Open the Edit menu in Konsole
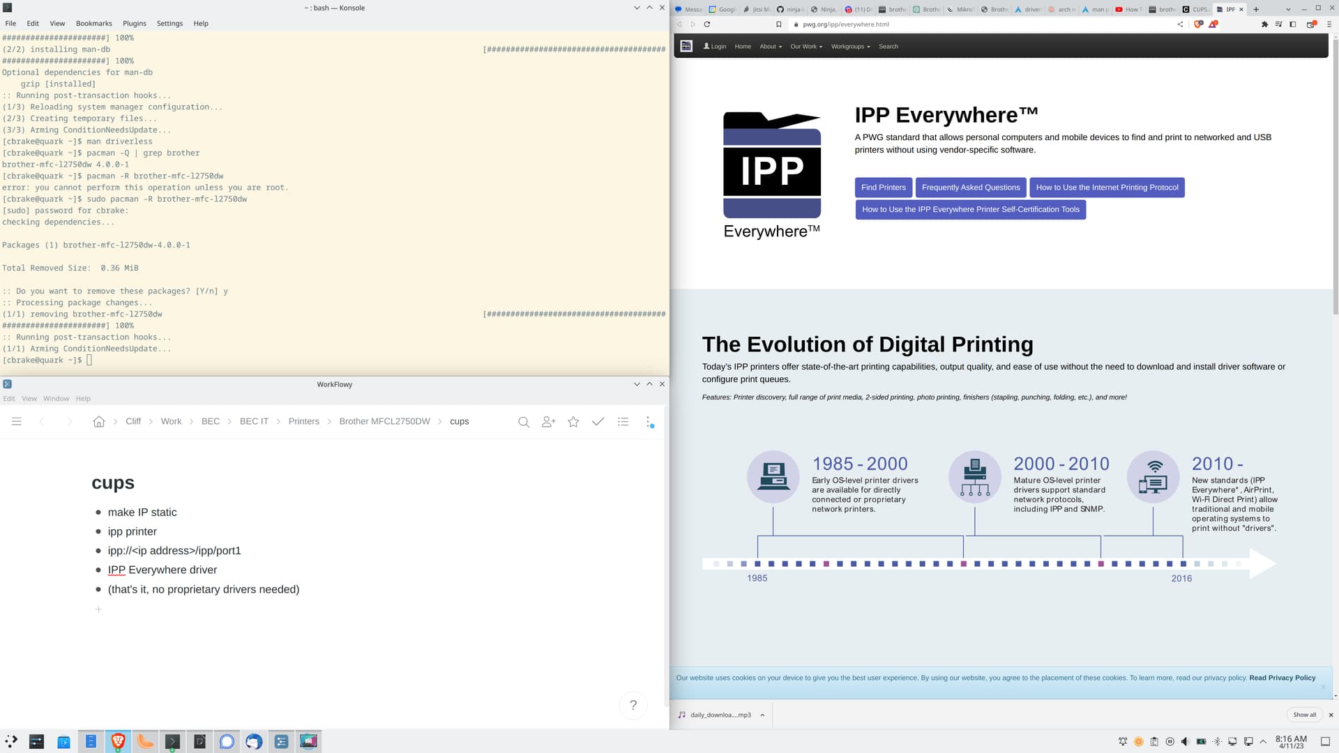The image size is (1339, 753). (32, 23)
